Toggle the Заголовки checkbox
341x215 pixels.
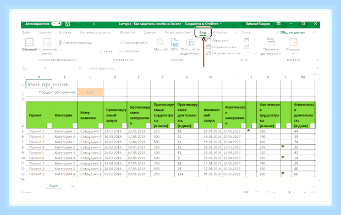(x=121, y=51)
